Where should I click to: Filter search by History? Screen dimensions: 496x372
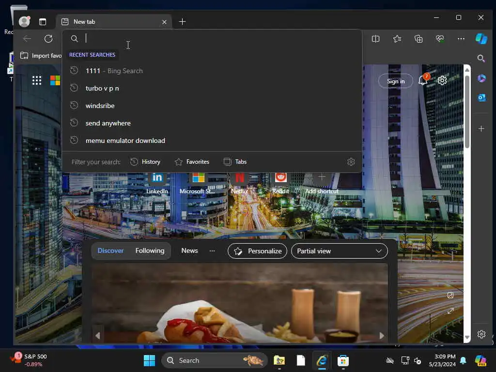coord(145,162)
